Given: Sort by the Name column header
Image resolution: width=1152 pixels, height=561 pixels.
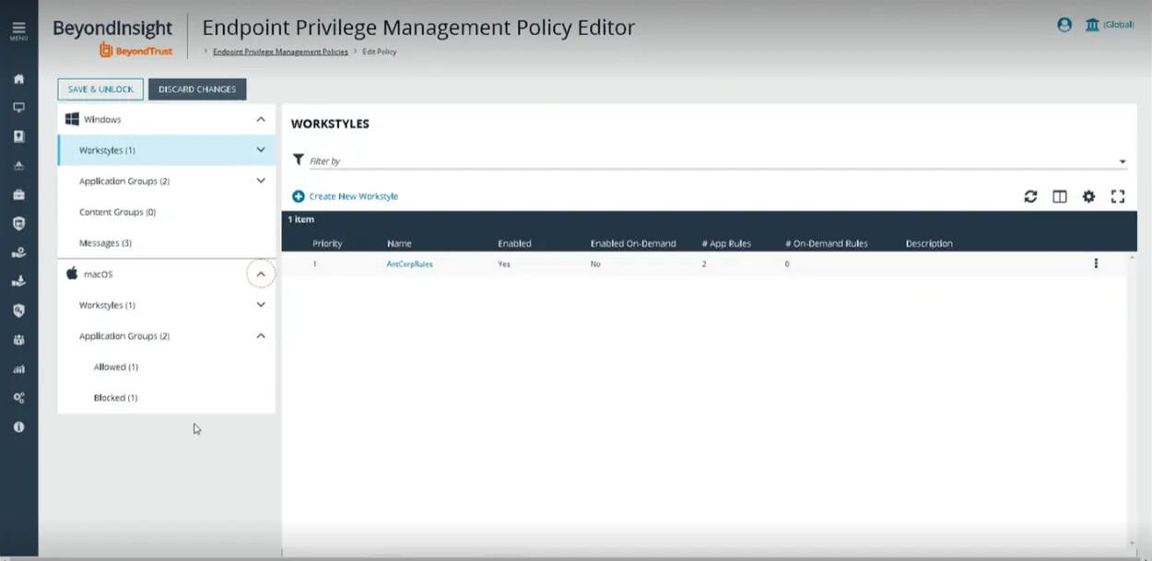Looking at the screenshot, I should click(399, 243).
